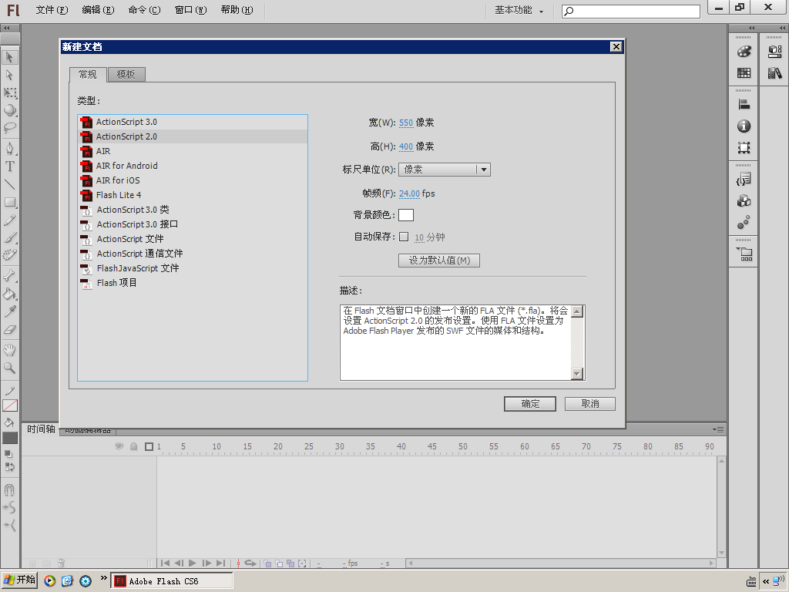Image resolution: width=789 pixels, height=592 pixels.
Task: Open the Components panel icon
Action: pyautogui.click(x=744, y=201)
